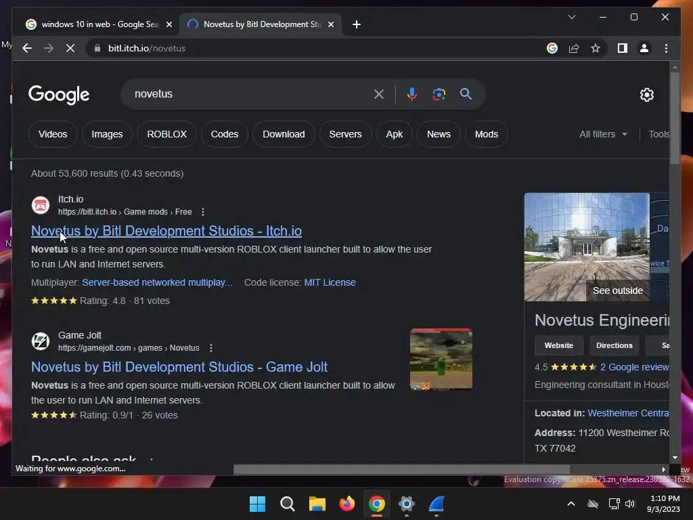Expand All filters dropdown
Screen dimensions: 693x520
[x=603, y=134]
